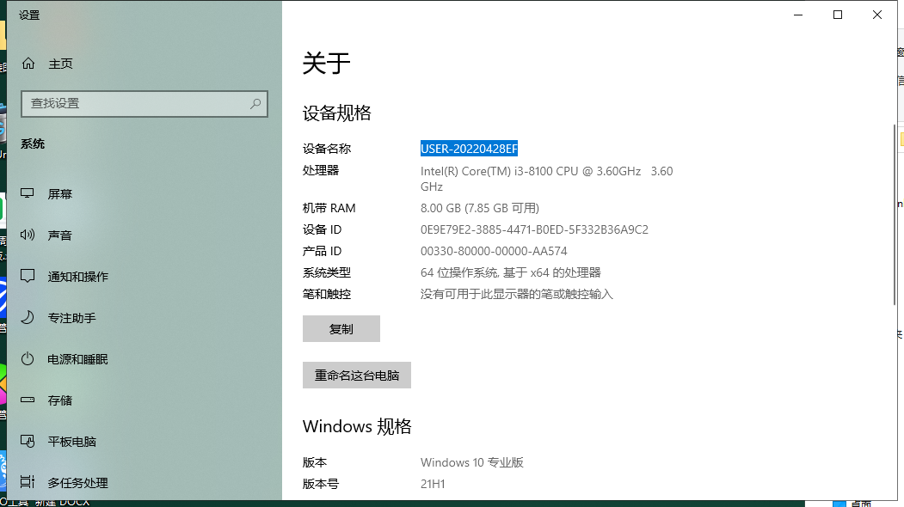
Task: Click the vertical scrollbar in the About page
Action: tap(892, 215)
